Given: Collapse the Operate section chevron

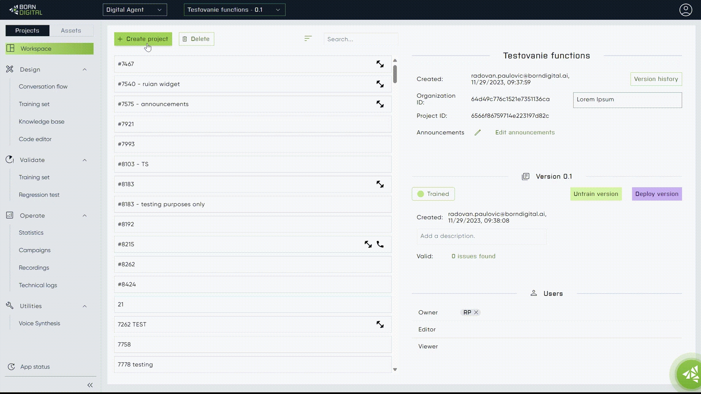Looking at the screenshot, I should [85, 216].
